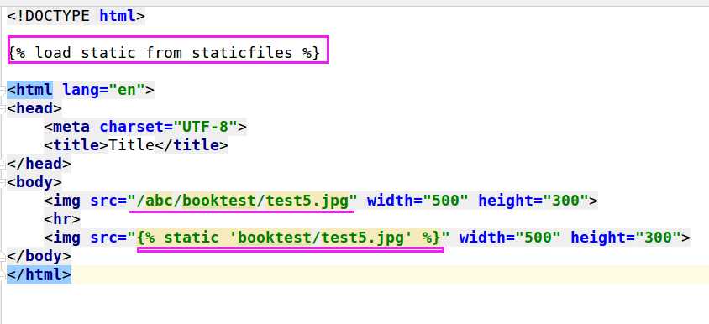709x324 pixels.
Task: Click the closing </body> tag
Action: pyautogui.click(x=39, y=256)
